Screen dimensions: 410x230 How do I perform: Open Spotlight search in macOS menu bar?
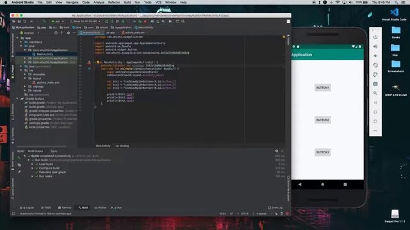coord(397,3)
